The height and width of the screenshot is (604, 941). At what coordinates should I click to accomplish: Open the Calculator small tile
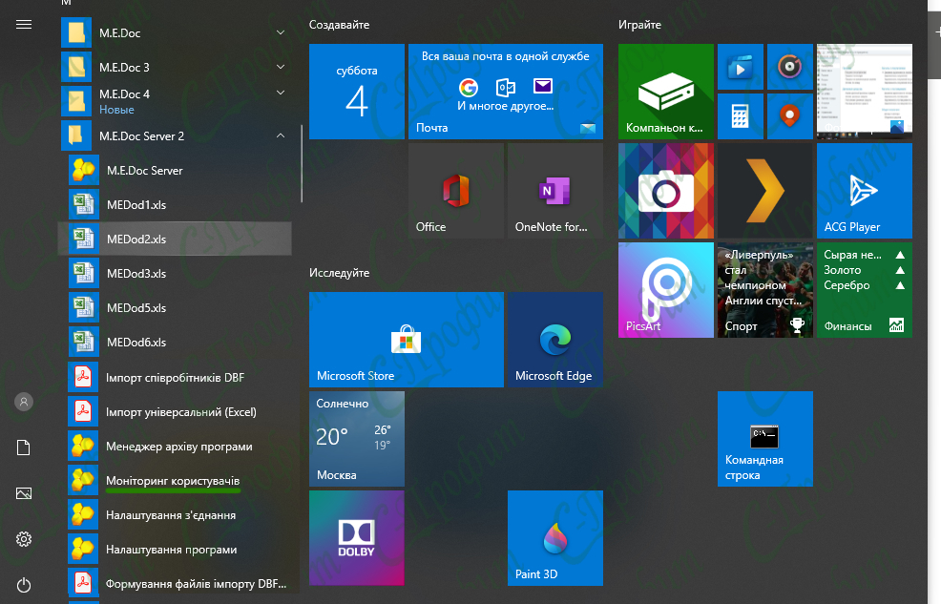[x=741, y=116]
